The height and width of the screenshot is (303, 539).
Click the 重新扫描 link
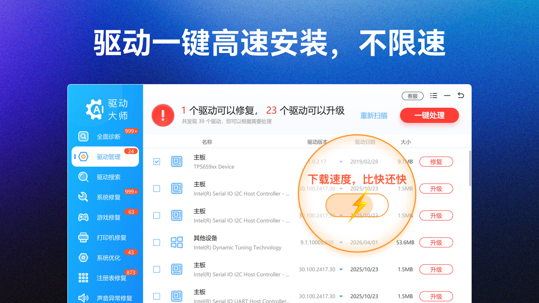tap(374, 115)
